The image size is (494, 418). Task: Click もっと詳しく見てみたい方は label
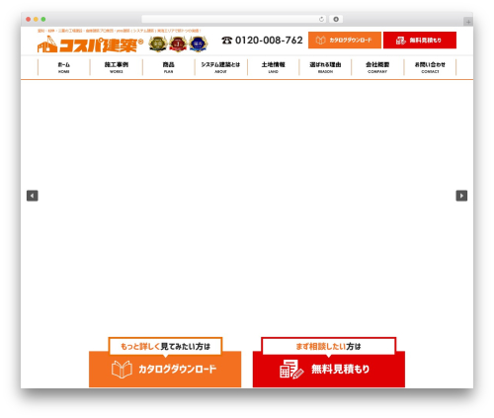tap(165, 346)
